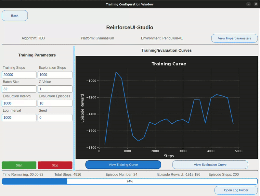
Task: Click the Training/Evaluation Curves heading
Action: [166, 50]
